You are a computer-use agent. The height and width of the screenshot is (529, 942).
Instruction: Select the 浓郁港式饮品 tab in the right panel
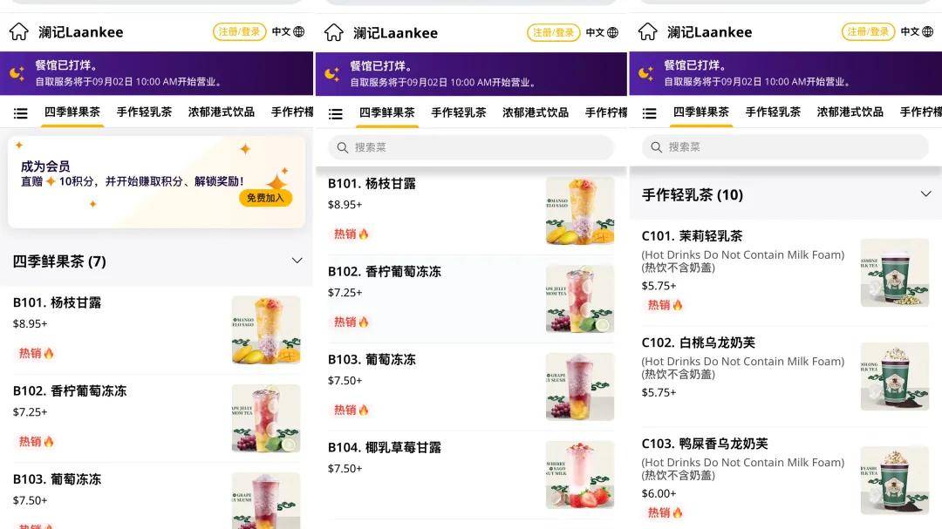pos(850,112)
